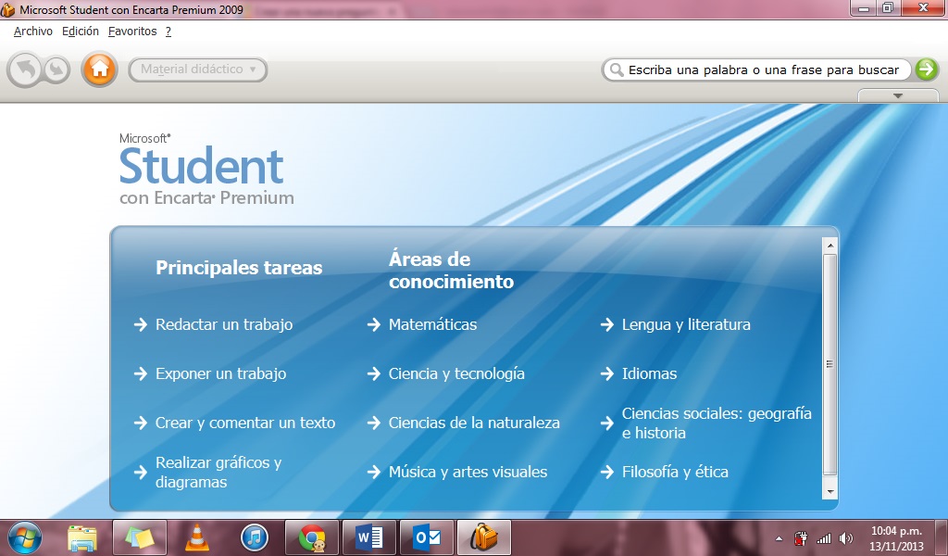Go forward with the forward arrow button

(x=56, y=69)
